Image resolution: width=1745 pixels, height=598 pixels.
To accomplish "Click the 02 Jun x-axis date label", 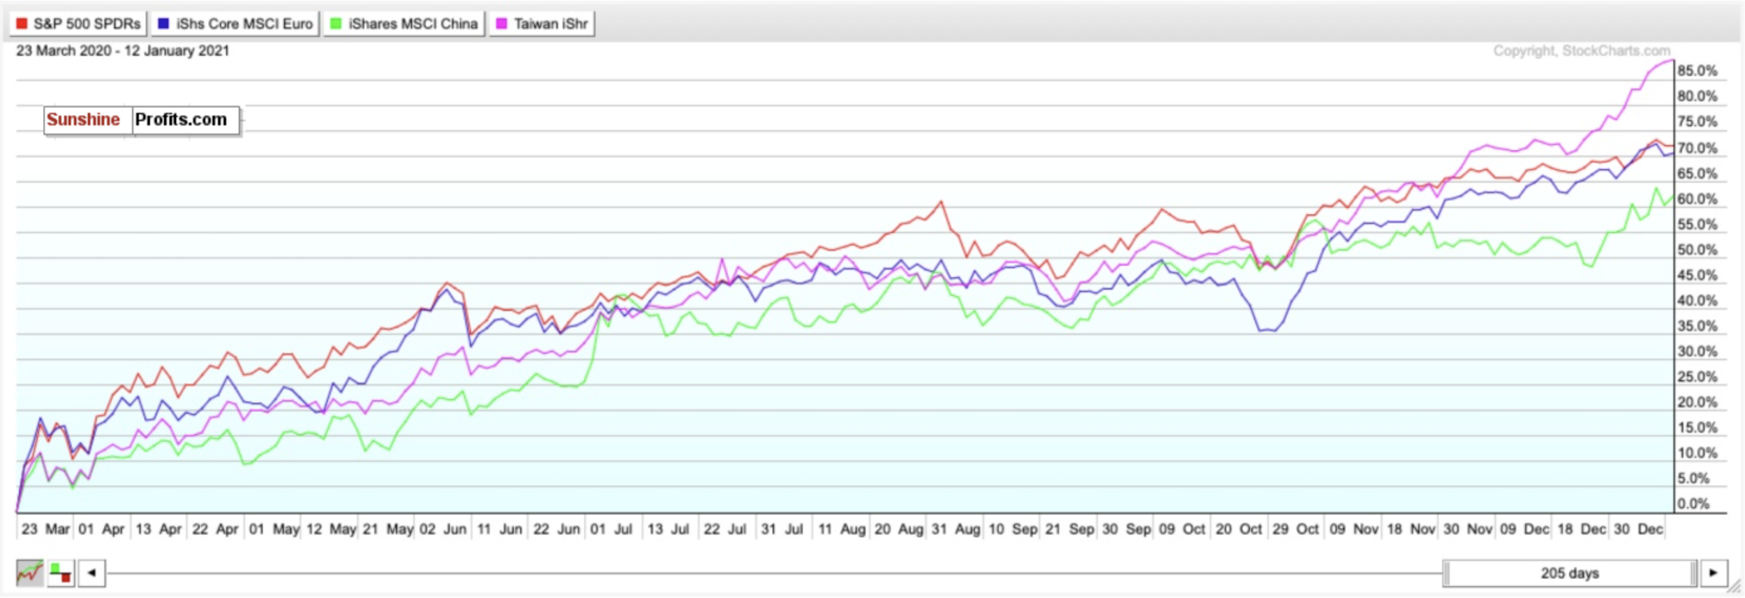I will [443, 530].
